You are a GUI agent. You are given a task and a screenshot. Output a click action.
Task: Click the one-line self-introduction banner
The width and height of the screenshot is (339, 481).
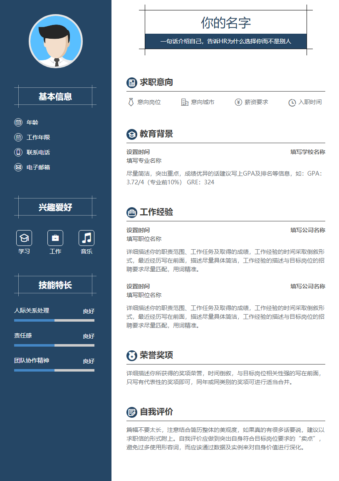tap(226, 41)
